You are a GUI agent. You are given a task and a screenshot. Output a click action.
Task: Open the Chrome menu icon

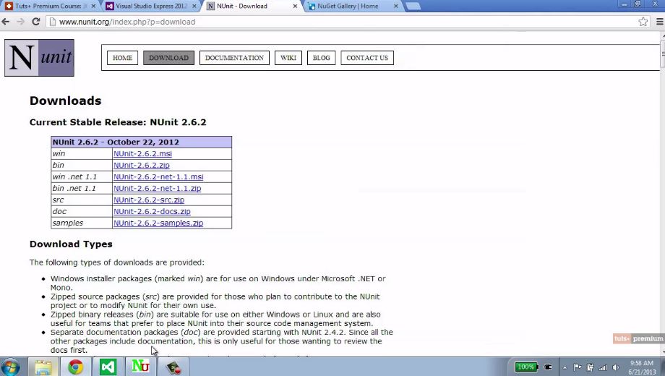659,22
